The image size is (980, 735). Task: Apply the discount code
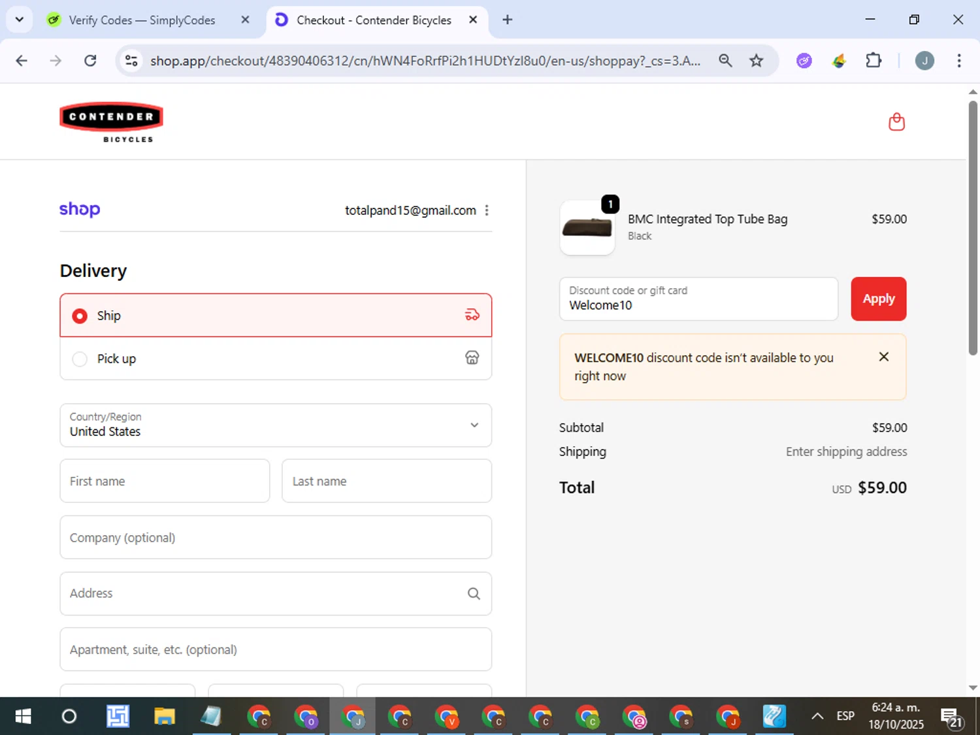pos(878,299)
